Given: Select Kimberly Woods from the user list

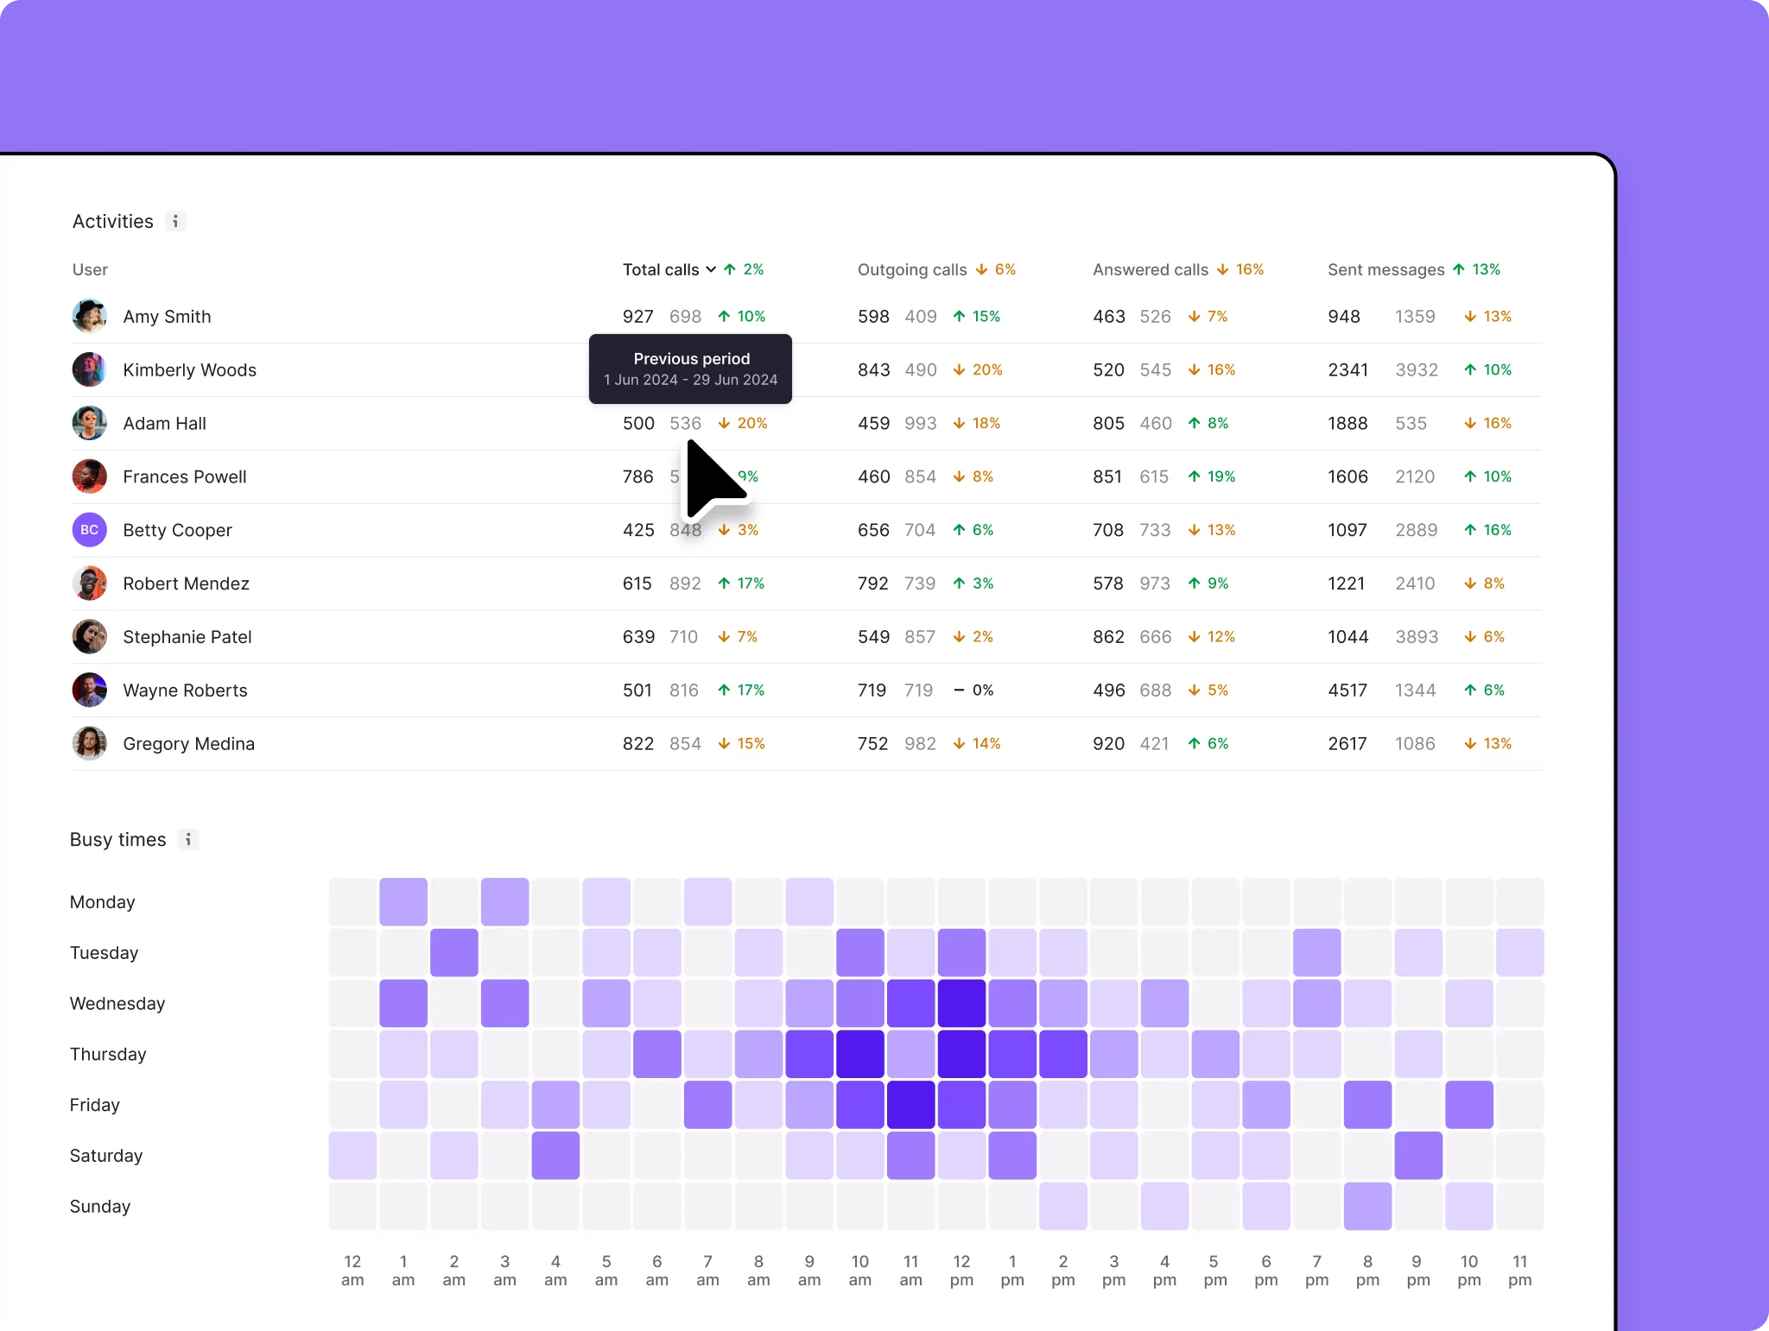Looking at the screenshot, I should click(190, 369).
